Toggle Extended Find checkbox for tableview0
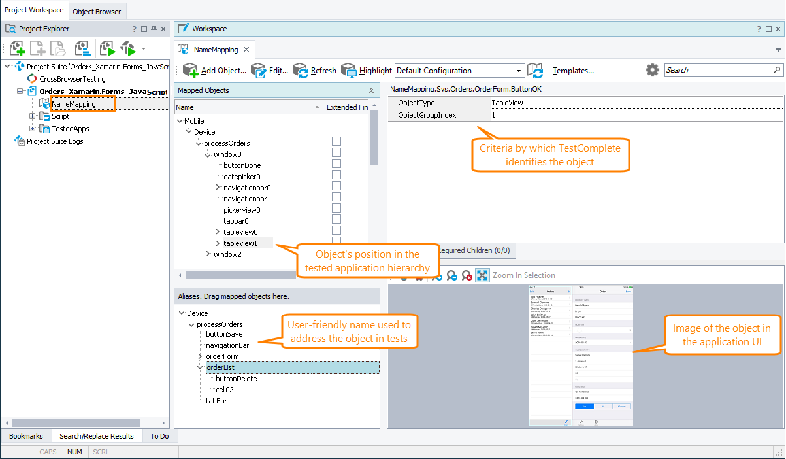This screenshot has height=459, width=786. coord(336,230)
